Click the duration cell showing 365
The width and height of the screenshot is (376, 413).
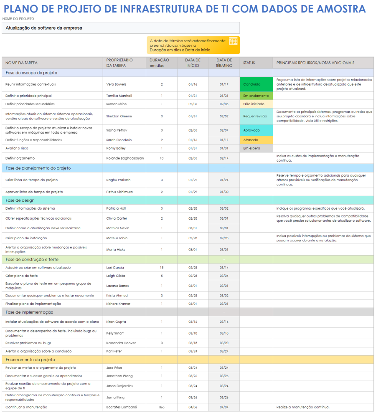162,407
